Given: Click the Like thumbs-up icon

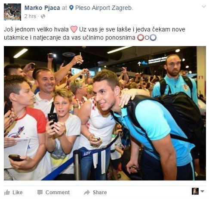Looking at the screenshot, I should click(x=7, y=193).
